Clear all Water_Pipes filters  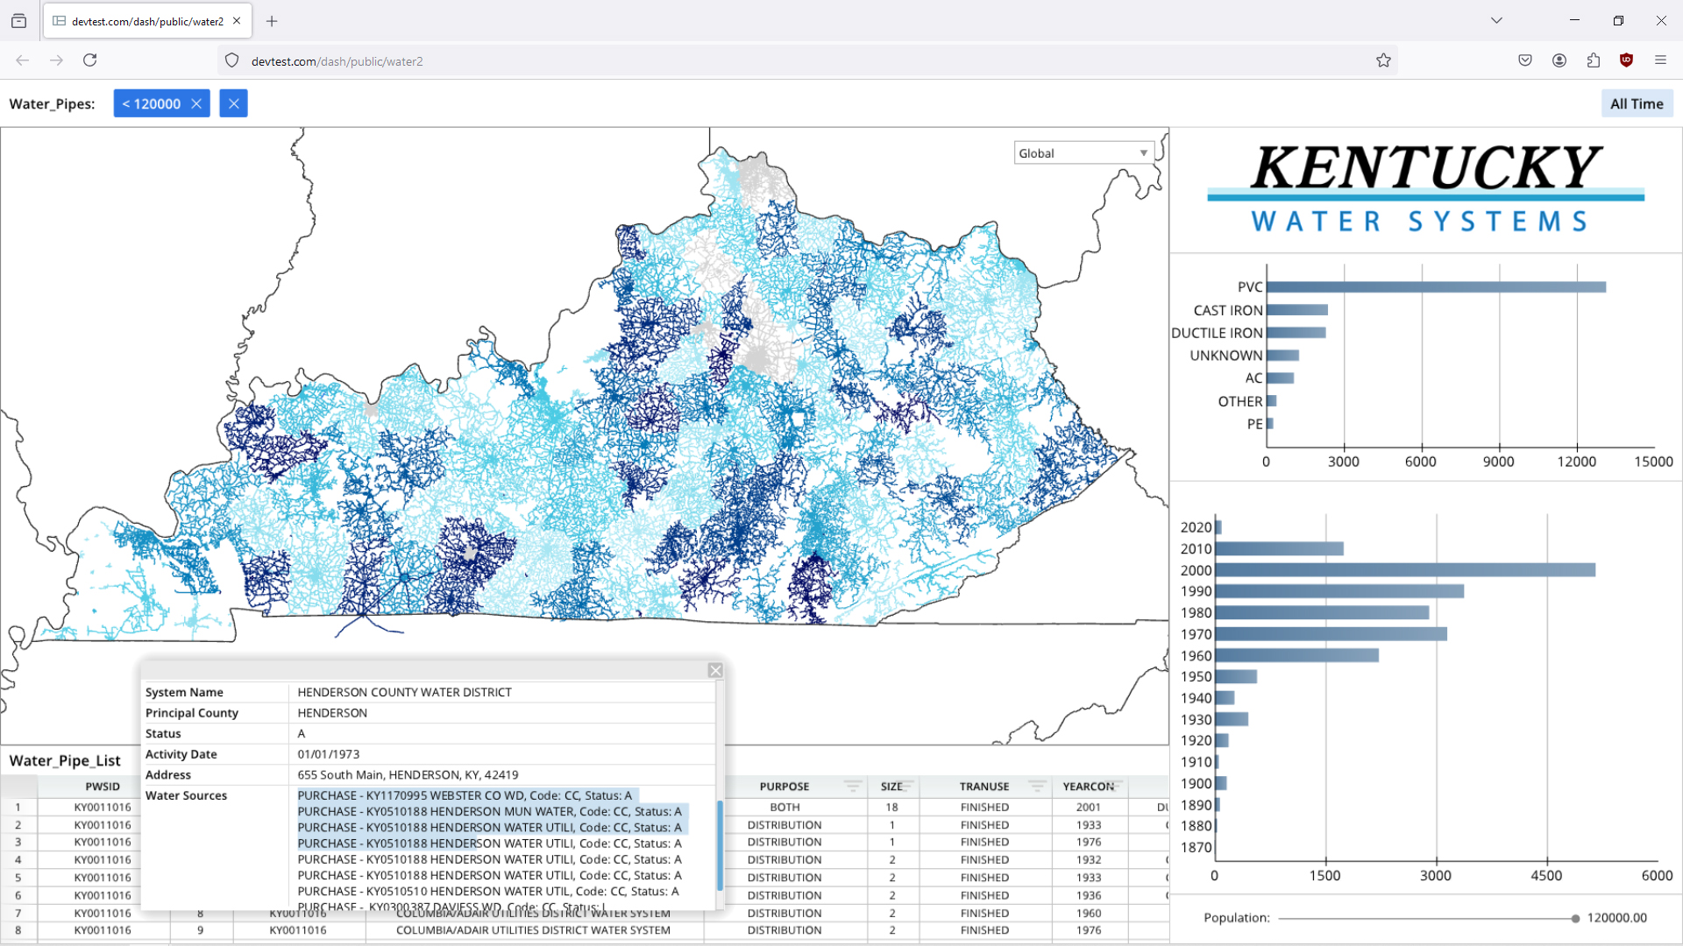click(x=233, y=103)
